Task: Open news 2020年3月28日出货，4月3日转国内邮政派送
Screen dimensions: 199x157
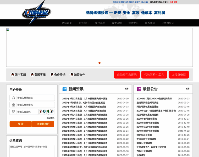Action: [x=84, y=107]
